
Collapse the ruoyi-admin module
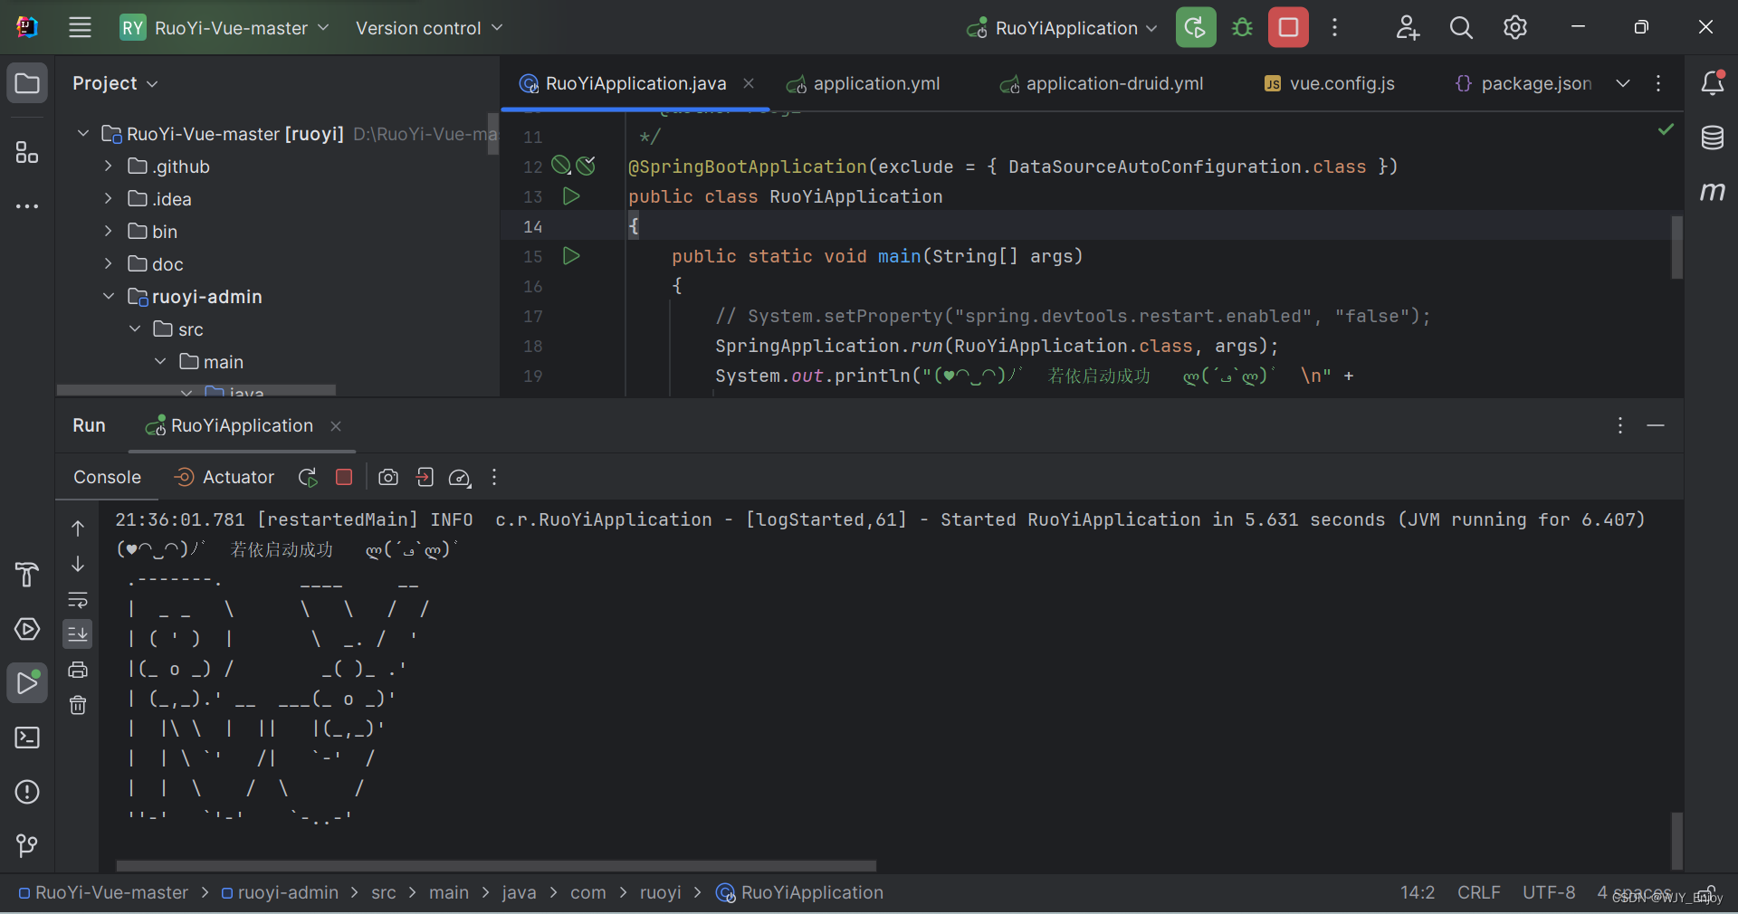pos(108,297)
